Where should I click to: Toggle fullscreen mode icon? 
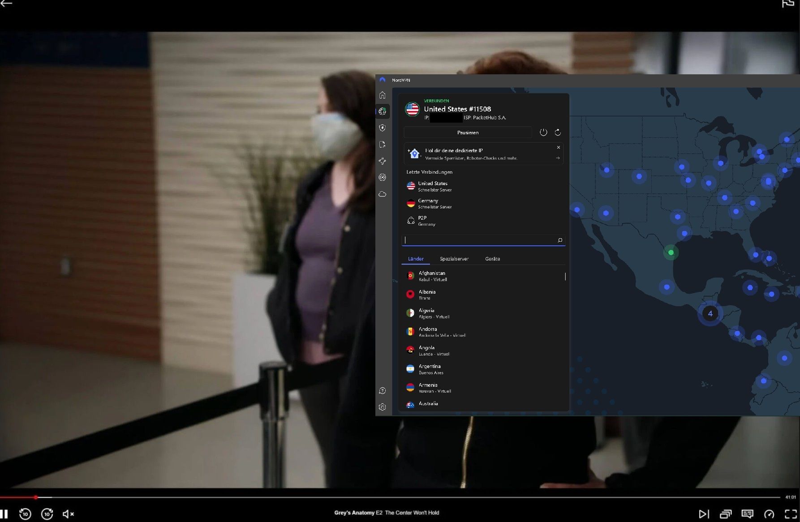click(791, 514)
